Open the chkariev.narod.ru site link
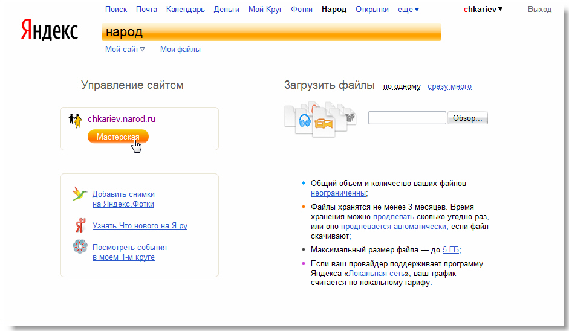This screenshot has width=569, height=331. click(x=122, y=119)
